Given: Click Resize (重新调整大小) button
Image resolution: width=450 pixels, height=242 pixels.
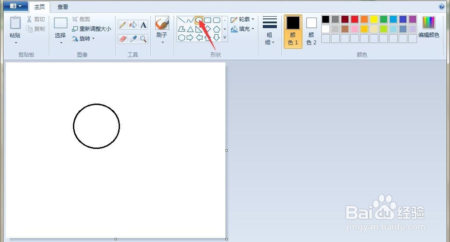Looking at the screenshot, I should (91, 29).
